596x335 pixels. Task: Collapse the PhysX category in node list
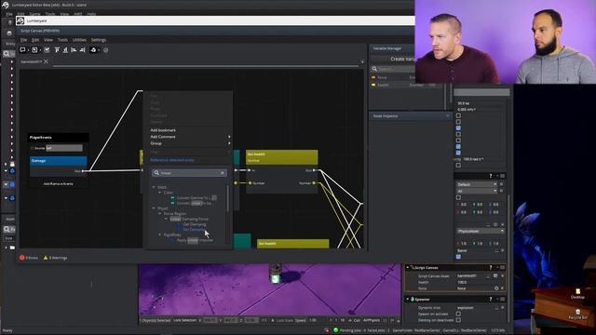click(154, 208)
